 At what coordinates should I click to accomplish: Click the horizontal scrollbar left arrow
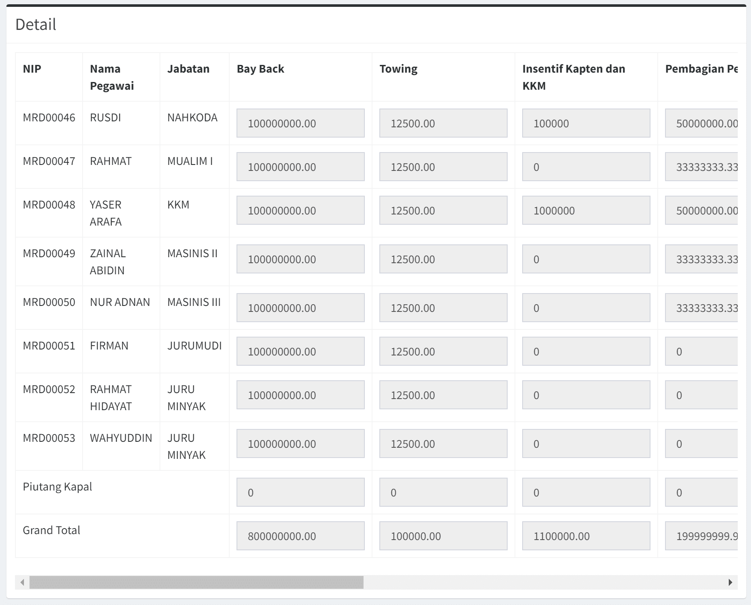click(x=22, y=582)
